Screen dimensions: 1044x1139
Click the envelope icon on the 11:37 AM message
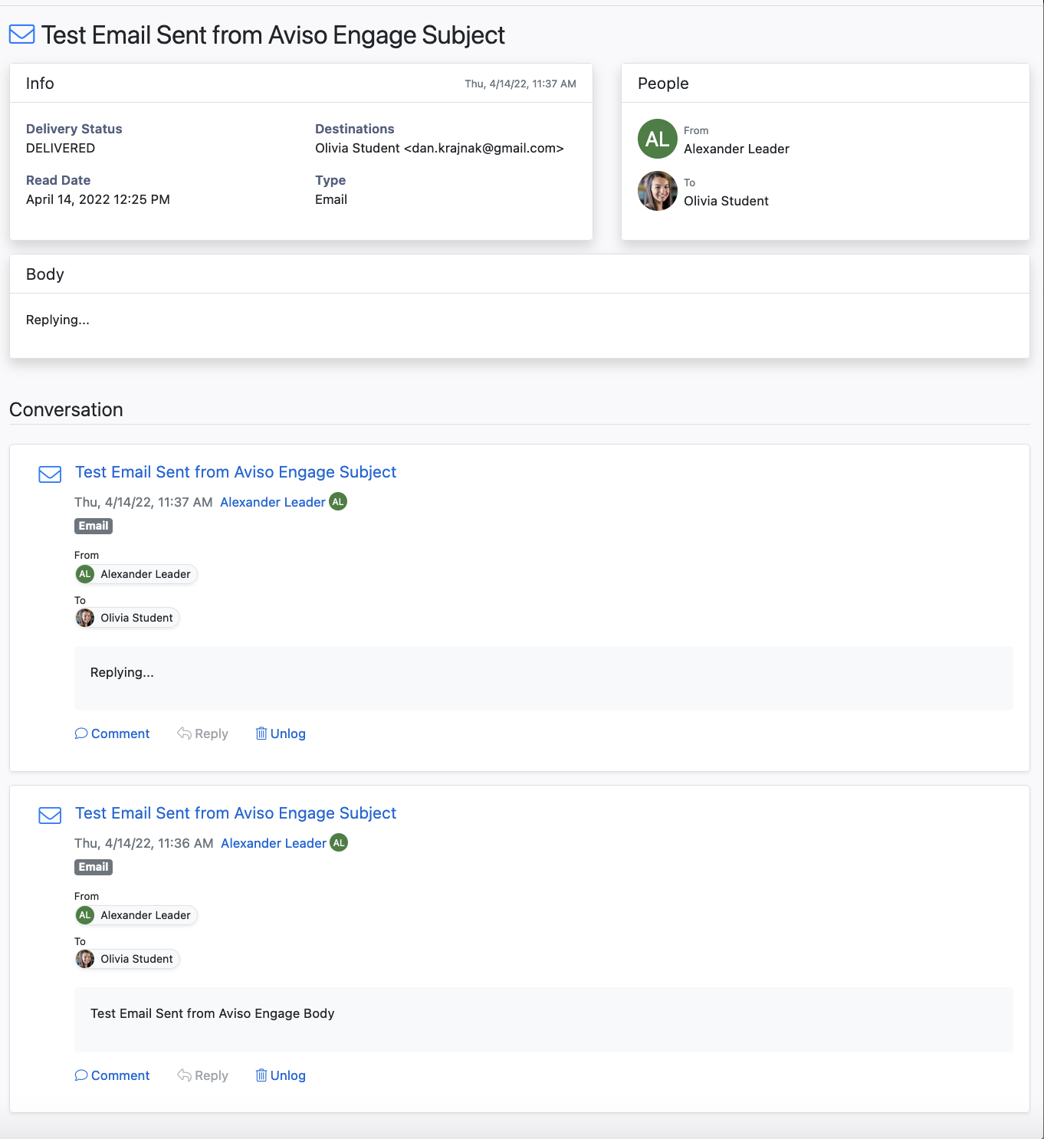49,474
